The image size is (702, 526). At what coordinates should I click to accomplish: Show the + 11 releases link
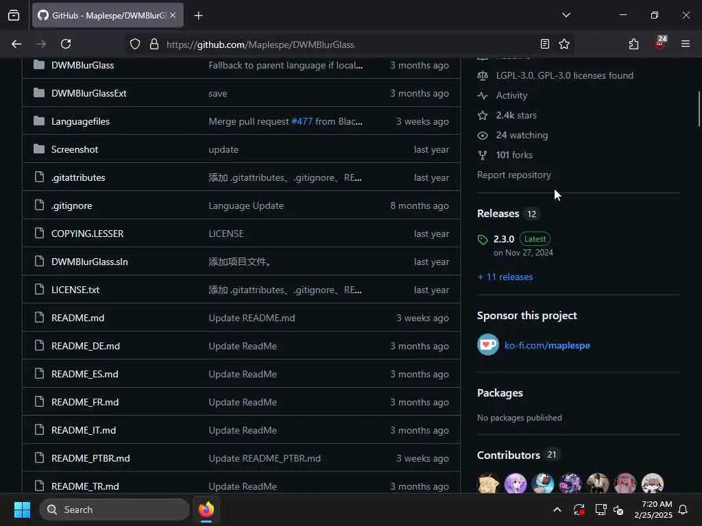(x=505, y=277)
